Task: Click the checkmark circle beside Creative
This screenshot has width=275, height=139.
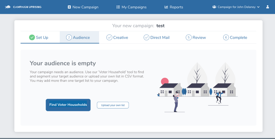Action: (109, 37)
